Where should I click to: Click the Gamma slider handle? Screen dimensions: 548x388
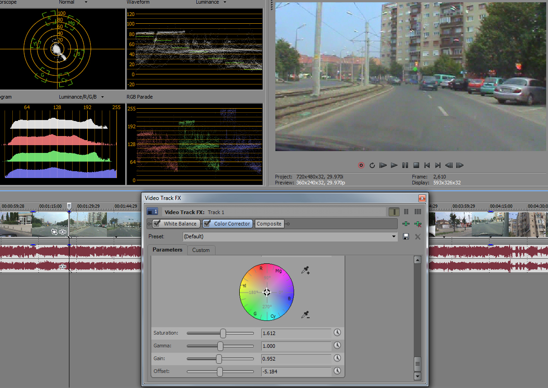coord(220,346)
